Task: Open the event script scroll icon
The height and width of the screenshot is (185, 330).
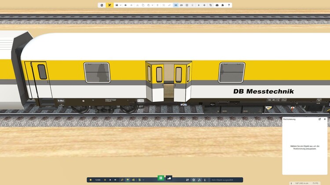Action: (x=139, y=180)
